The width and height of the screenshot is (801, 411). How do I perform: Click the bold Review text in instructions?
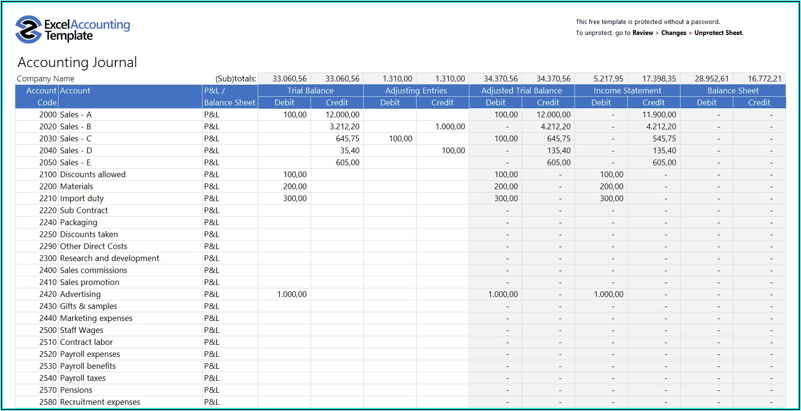(x=643, y=33)
